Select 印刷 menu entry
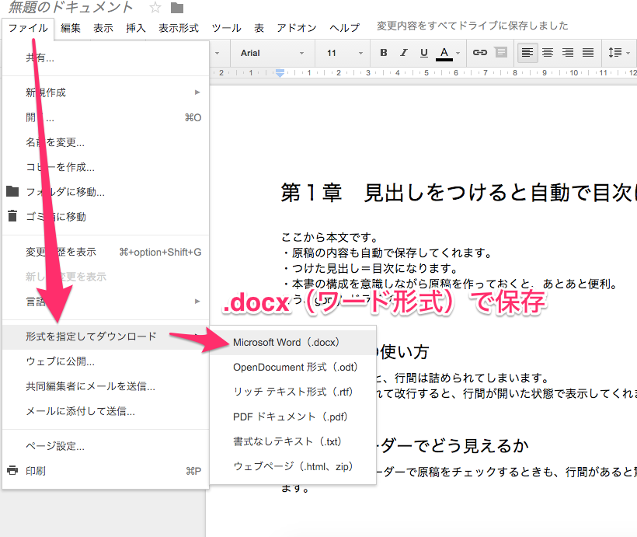Screen dimensions: 637x537 (106, 471)
